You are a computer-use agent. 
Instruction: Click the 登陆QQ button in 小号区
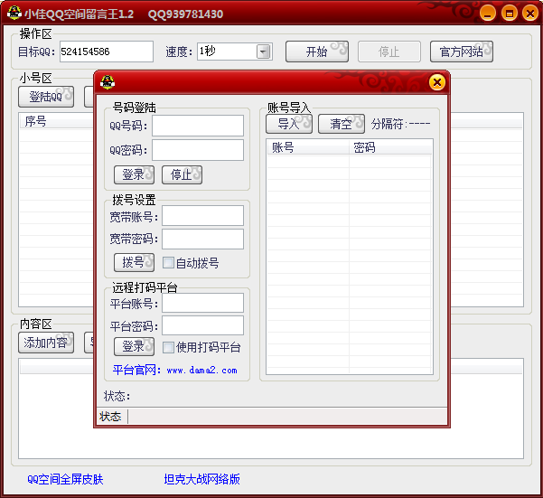[46, 97]
